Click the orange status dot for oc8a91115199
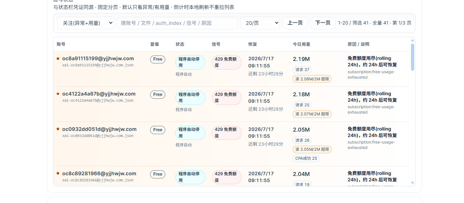Screen dimensions: 464x203 (58, 58)
